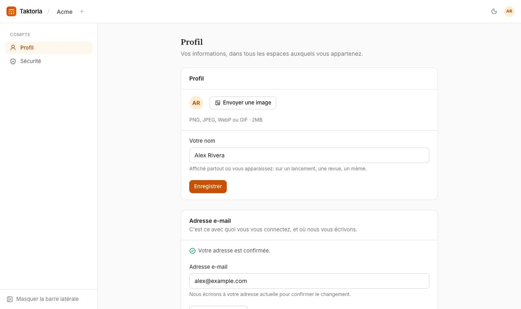This screenshot has width=521, height=309.
Task: Click the image icon on upload button
Action: 218,103
